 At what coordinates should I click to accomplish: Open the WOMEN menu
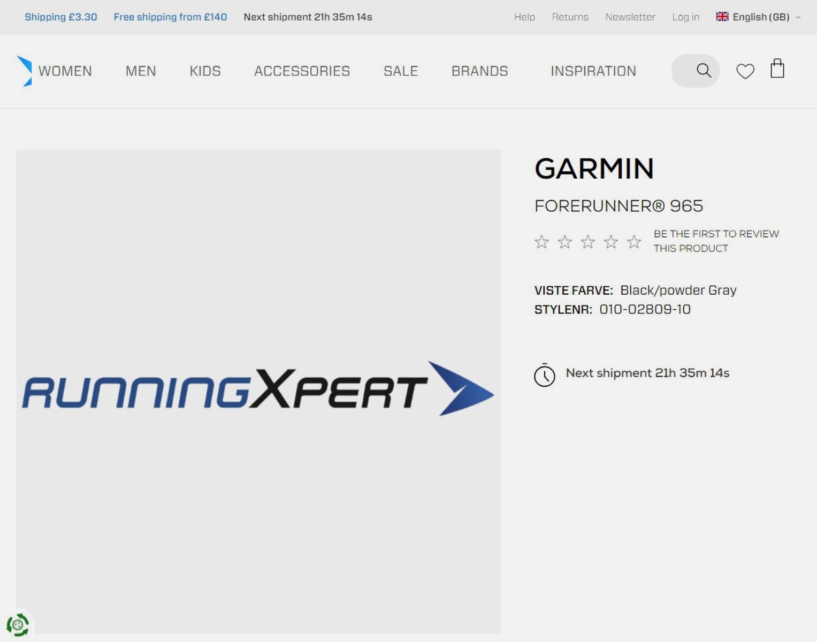[65, 71]
